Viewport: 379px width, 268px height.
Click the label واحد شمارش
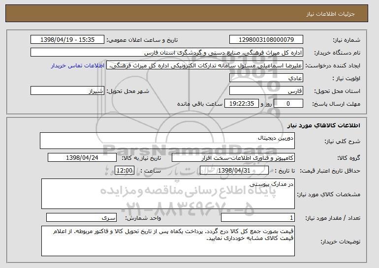143,218
